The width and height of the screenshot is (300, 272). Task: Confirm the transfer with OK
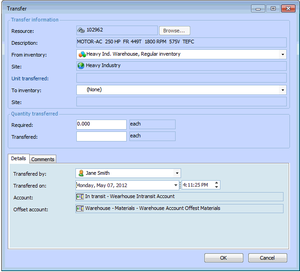[223, 258]
